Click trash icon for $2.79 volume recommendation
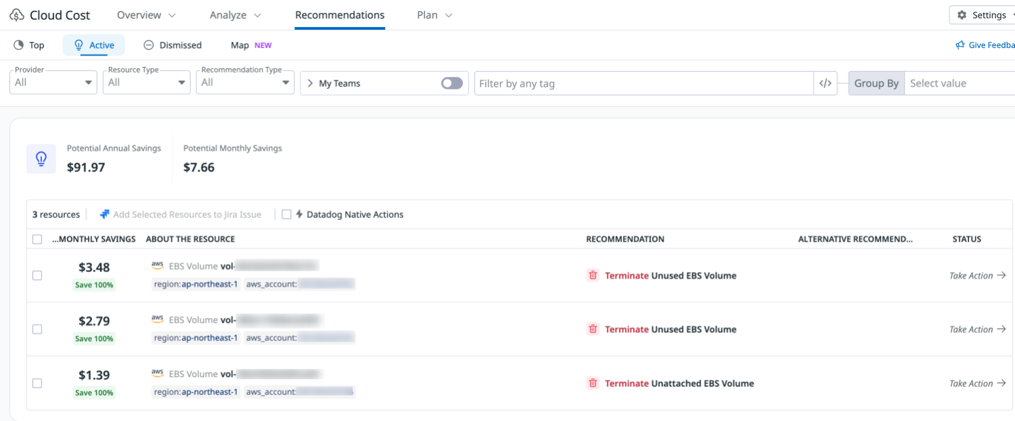The height and width of the screenshot is (421, 1015). 593,329
